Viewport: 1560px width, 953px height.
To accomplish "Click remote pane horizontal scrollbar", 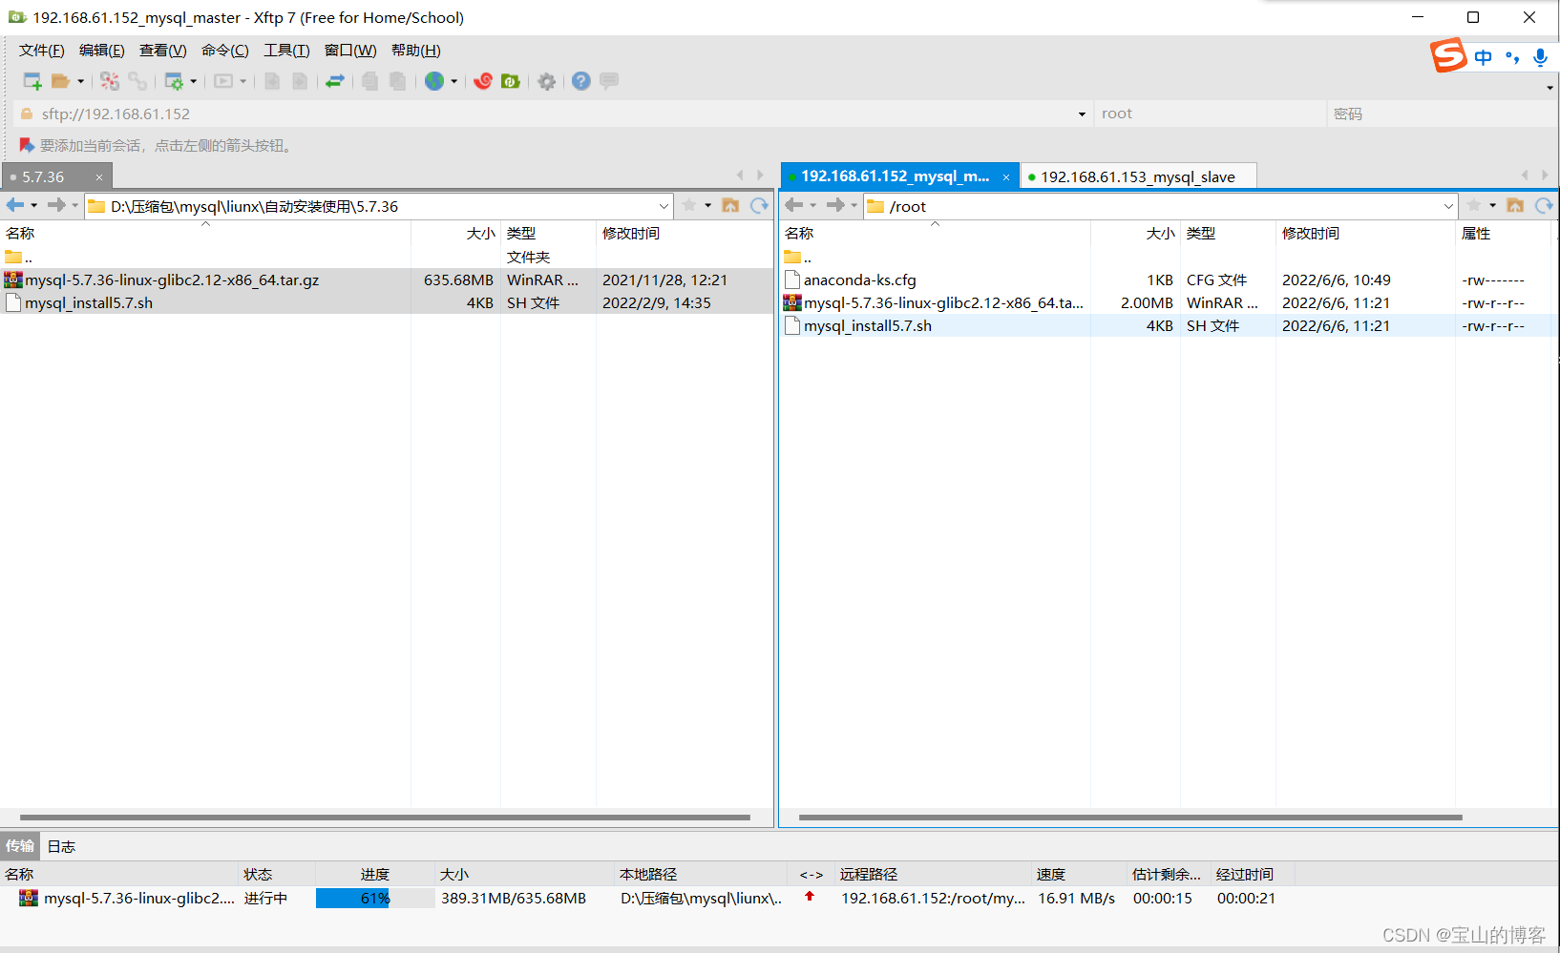I will [x=1130, y=818].
